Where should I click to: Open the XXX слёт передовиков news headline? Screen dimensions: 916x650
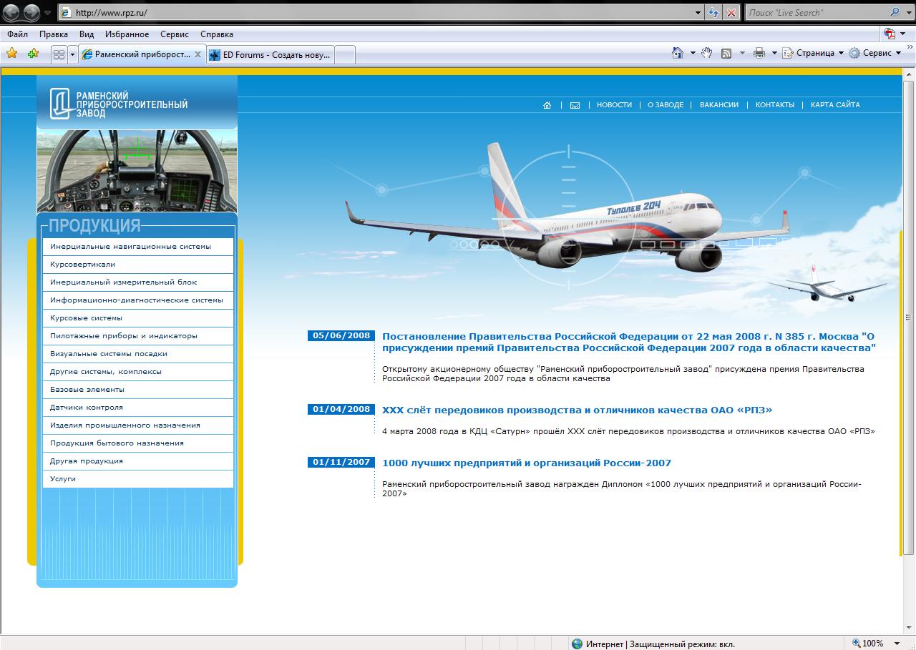pyautogui.click(x=578, y=410)
